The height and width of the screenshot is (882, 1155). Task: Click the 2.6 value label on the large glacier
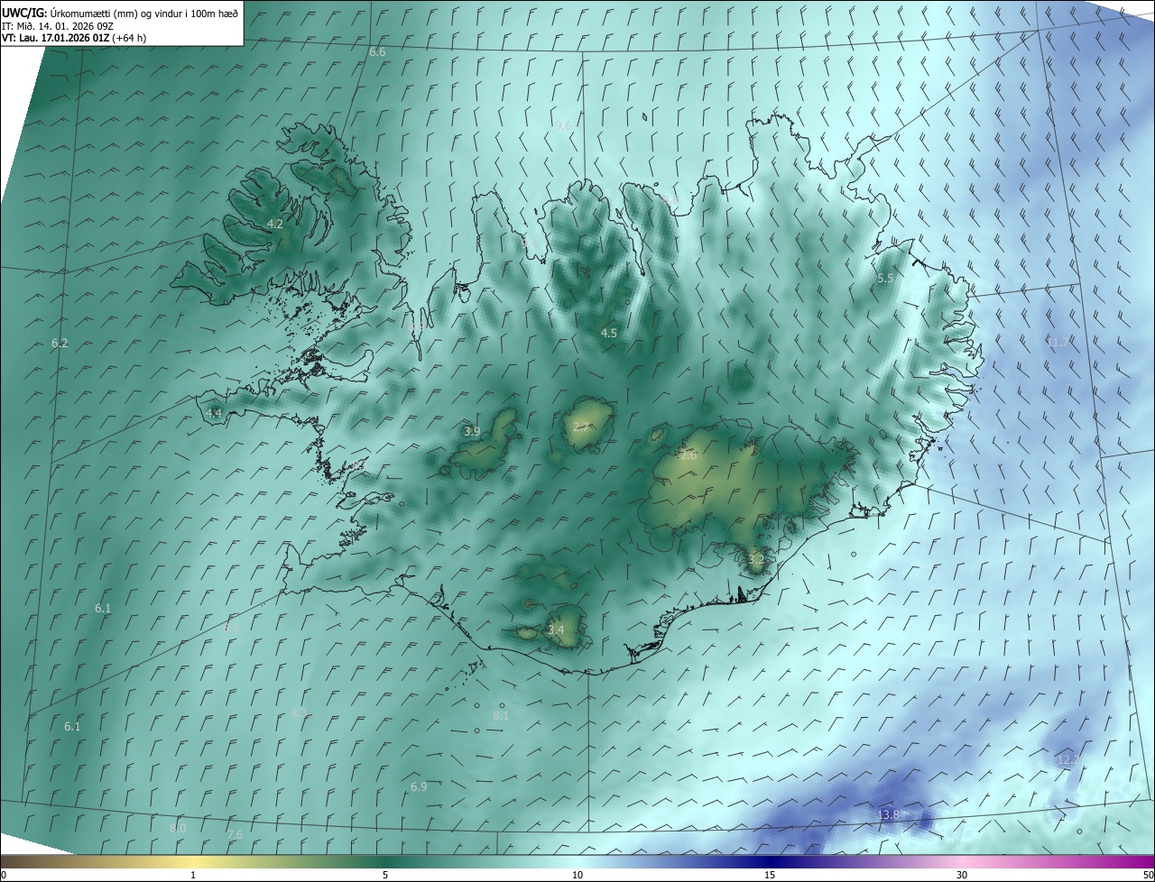click(688, 455)
